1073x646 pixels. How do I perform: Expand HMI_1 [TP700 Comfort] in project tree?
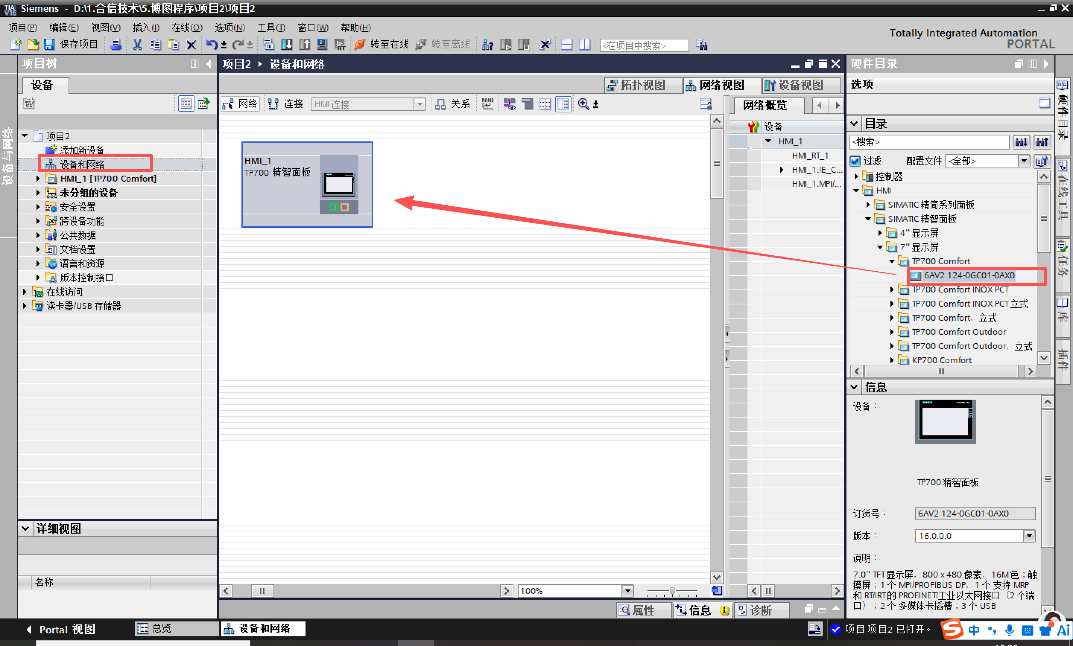point(38,179)
